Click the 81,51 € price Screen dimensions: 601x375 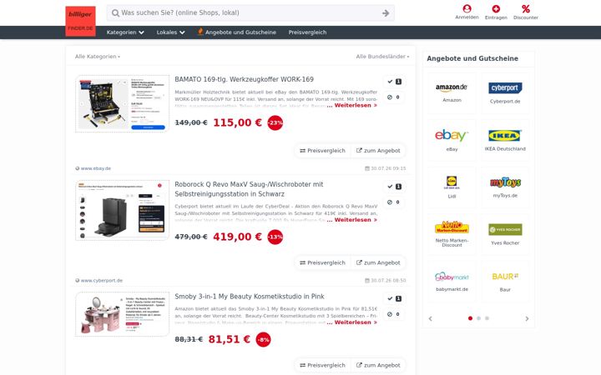(x=230, y=339)
